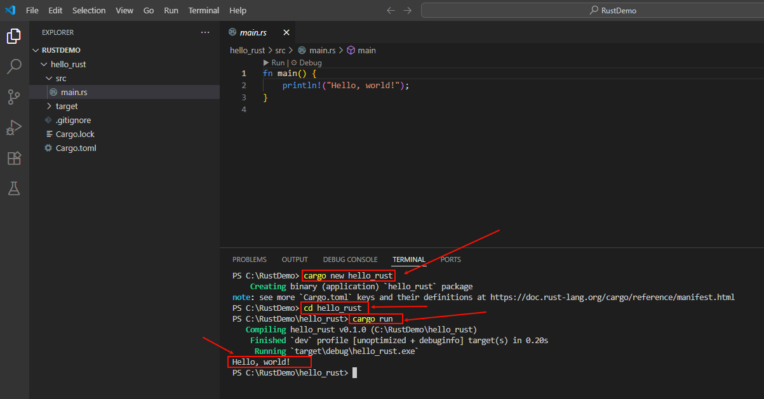The height and width of the screenshot is (399, 764).
Task: Click the terminal prompt cursor after hello_rust>
Action: click(355, 373)
